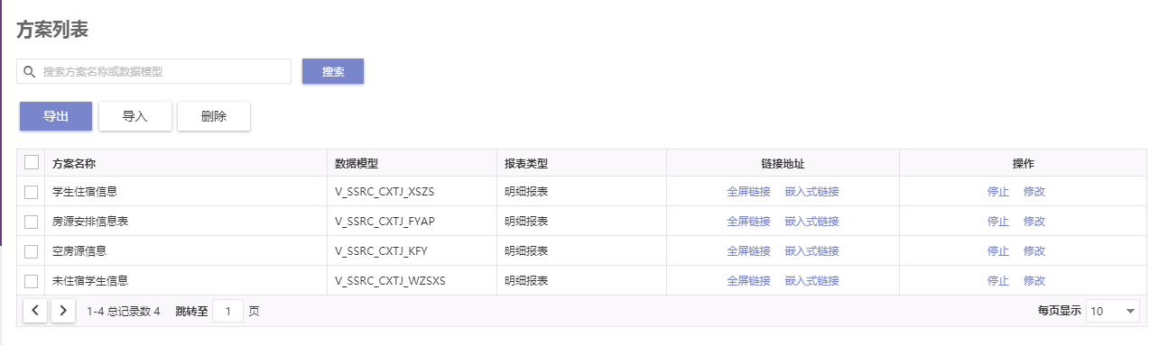Toggle the select-all header checkbox

coord(32,162)
